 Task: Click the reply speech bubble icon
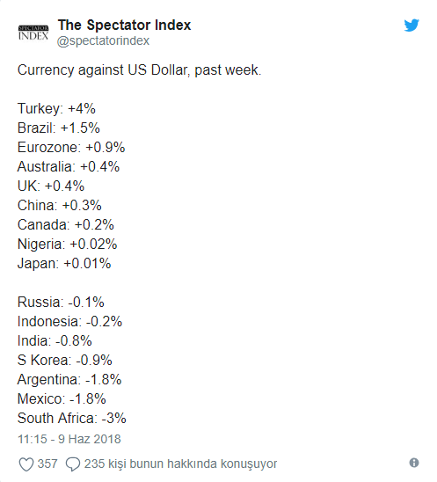point(73,464)
